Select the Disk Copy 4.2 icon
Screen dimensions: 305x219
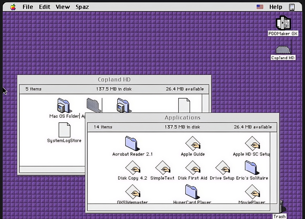pos(133,168)
